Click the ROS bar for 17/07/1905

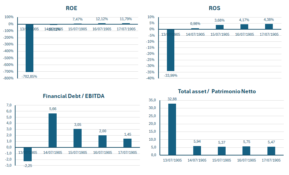point(269,27)
